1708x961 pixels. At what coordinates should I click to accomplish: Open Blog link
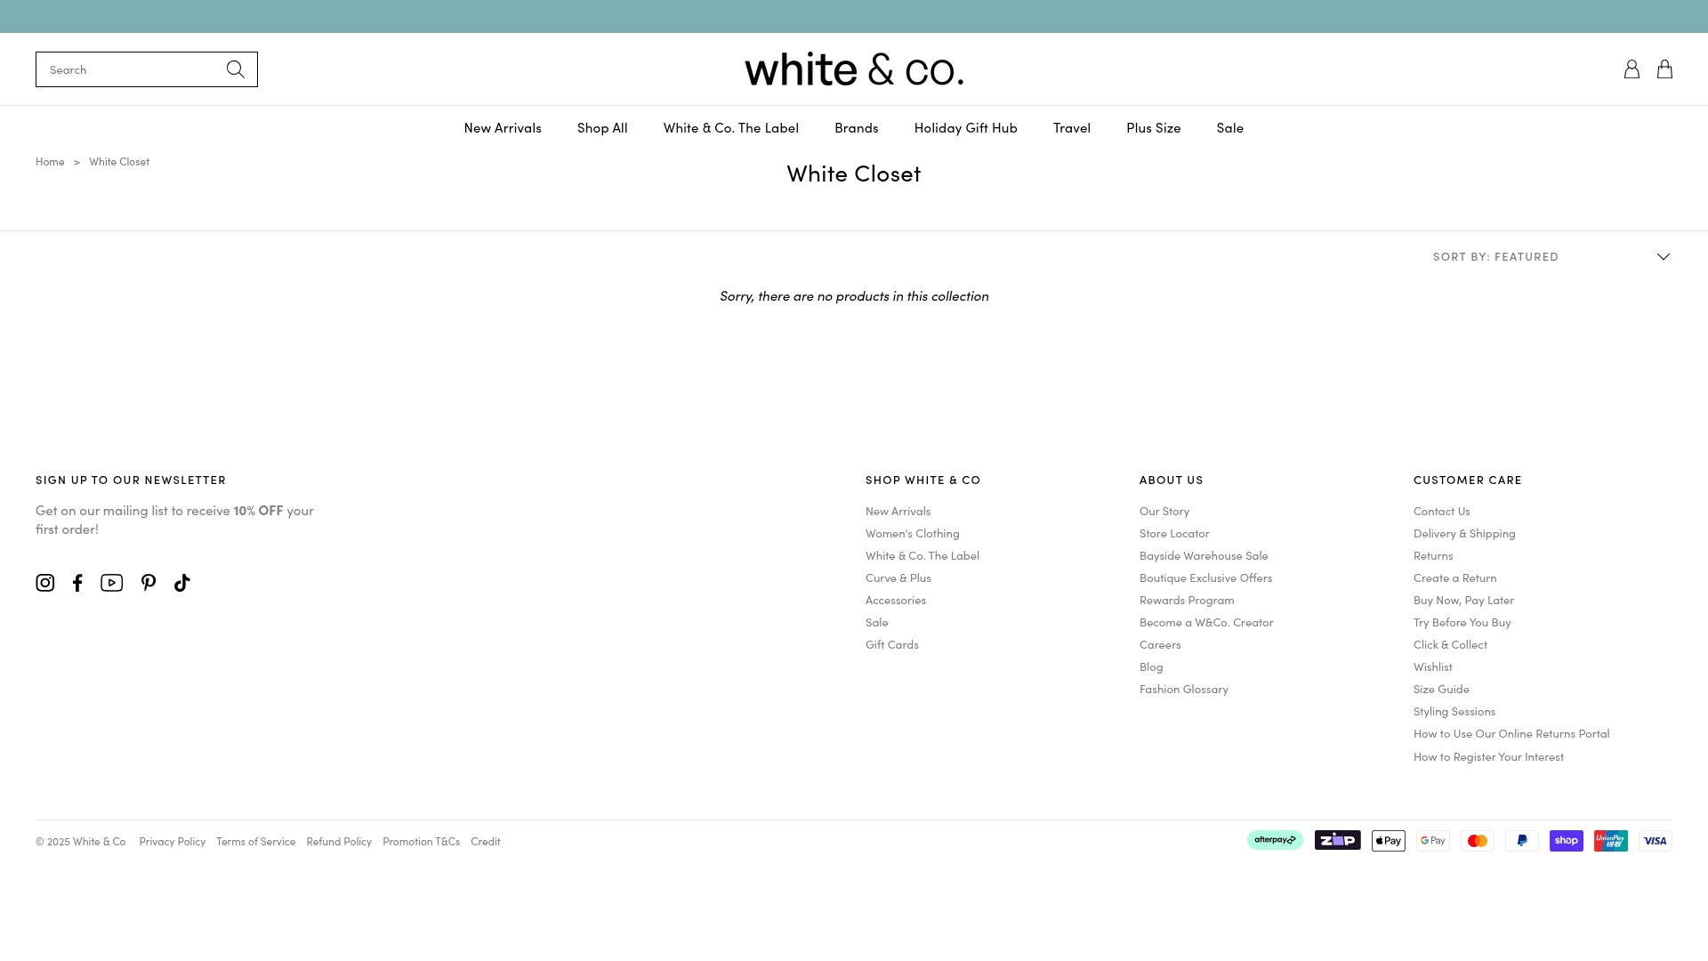pyautogui.click(x=1151, y=666)
